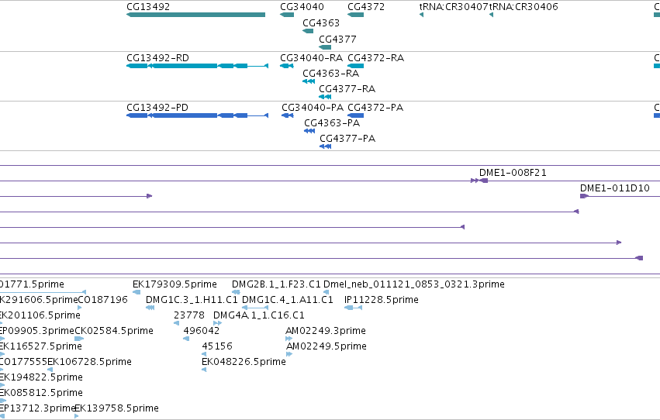Click EK116527.5prime EST label
The image size is (660, 420).
coord(41,346)
